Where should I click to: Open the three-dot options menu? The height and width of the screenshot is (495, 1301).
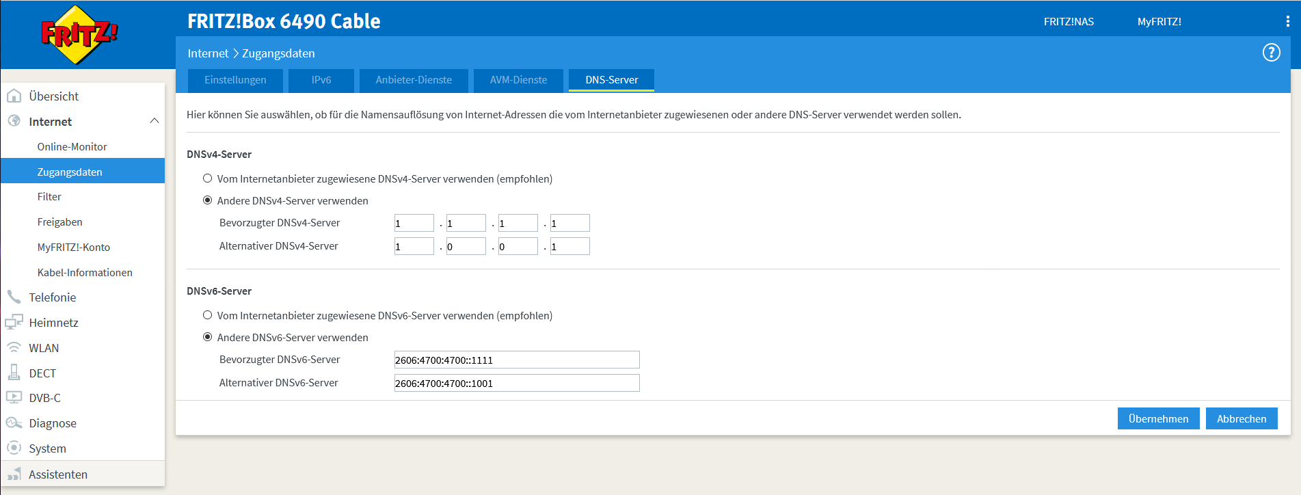tap(1287, 21)
